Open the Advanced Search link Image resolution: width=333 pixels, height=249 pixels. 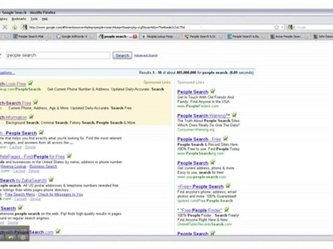[146, 55]
